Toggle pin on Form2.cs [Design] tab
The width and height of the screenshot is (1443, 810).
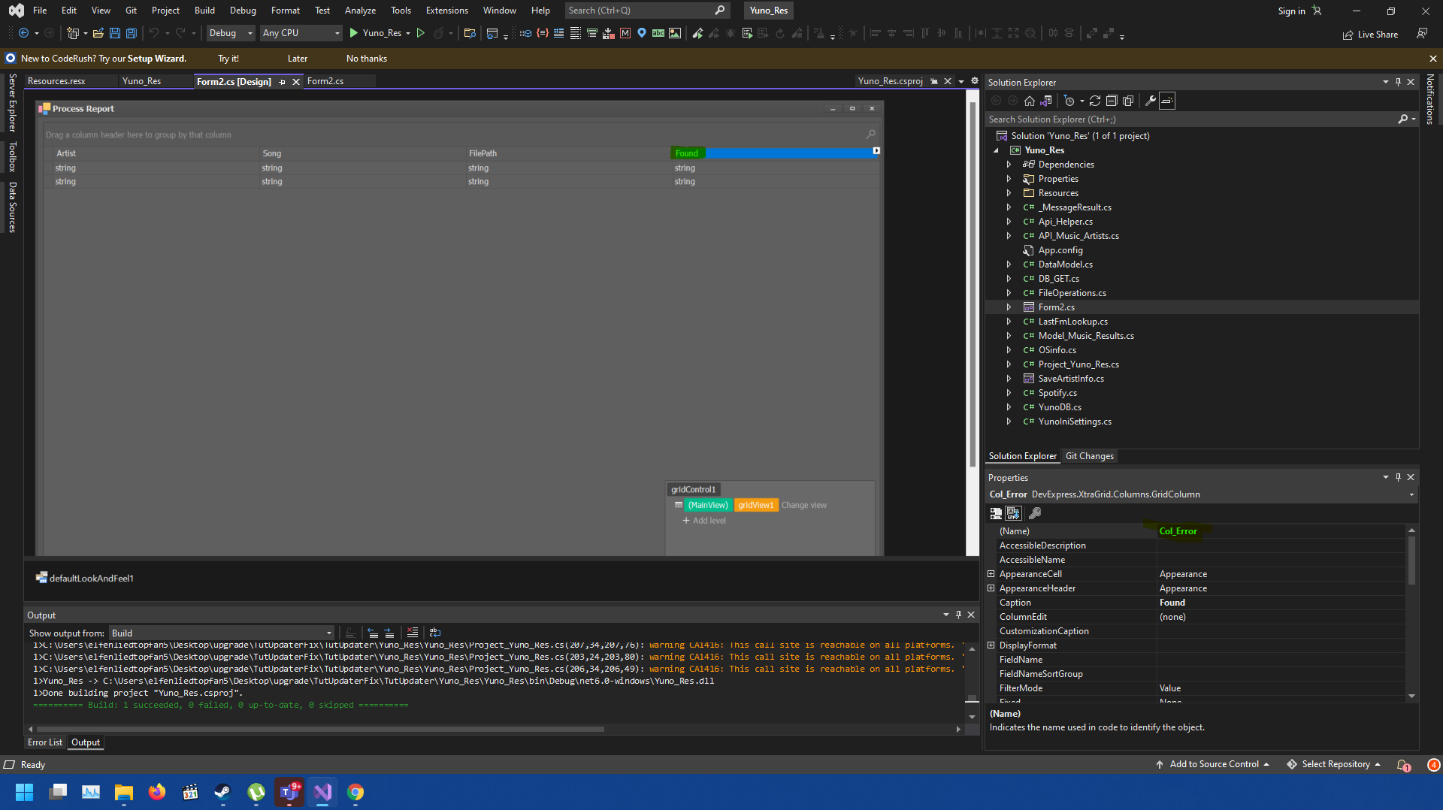point(283,82)
